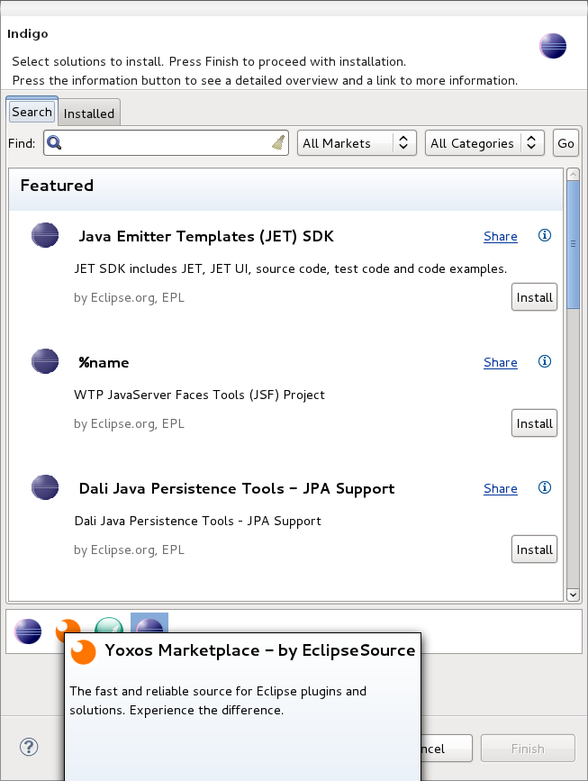Switch to the Installed tab
Viewport: 588px width, 781px height.
(89, 114)
